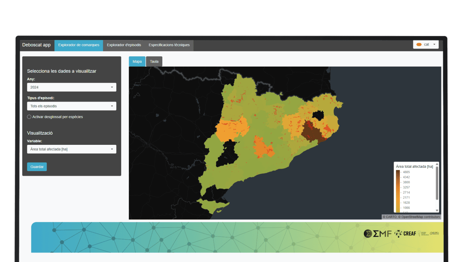Open Especificacions tècniques tab

tap(169, 45)
